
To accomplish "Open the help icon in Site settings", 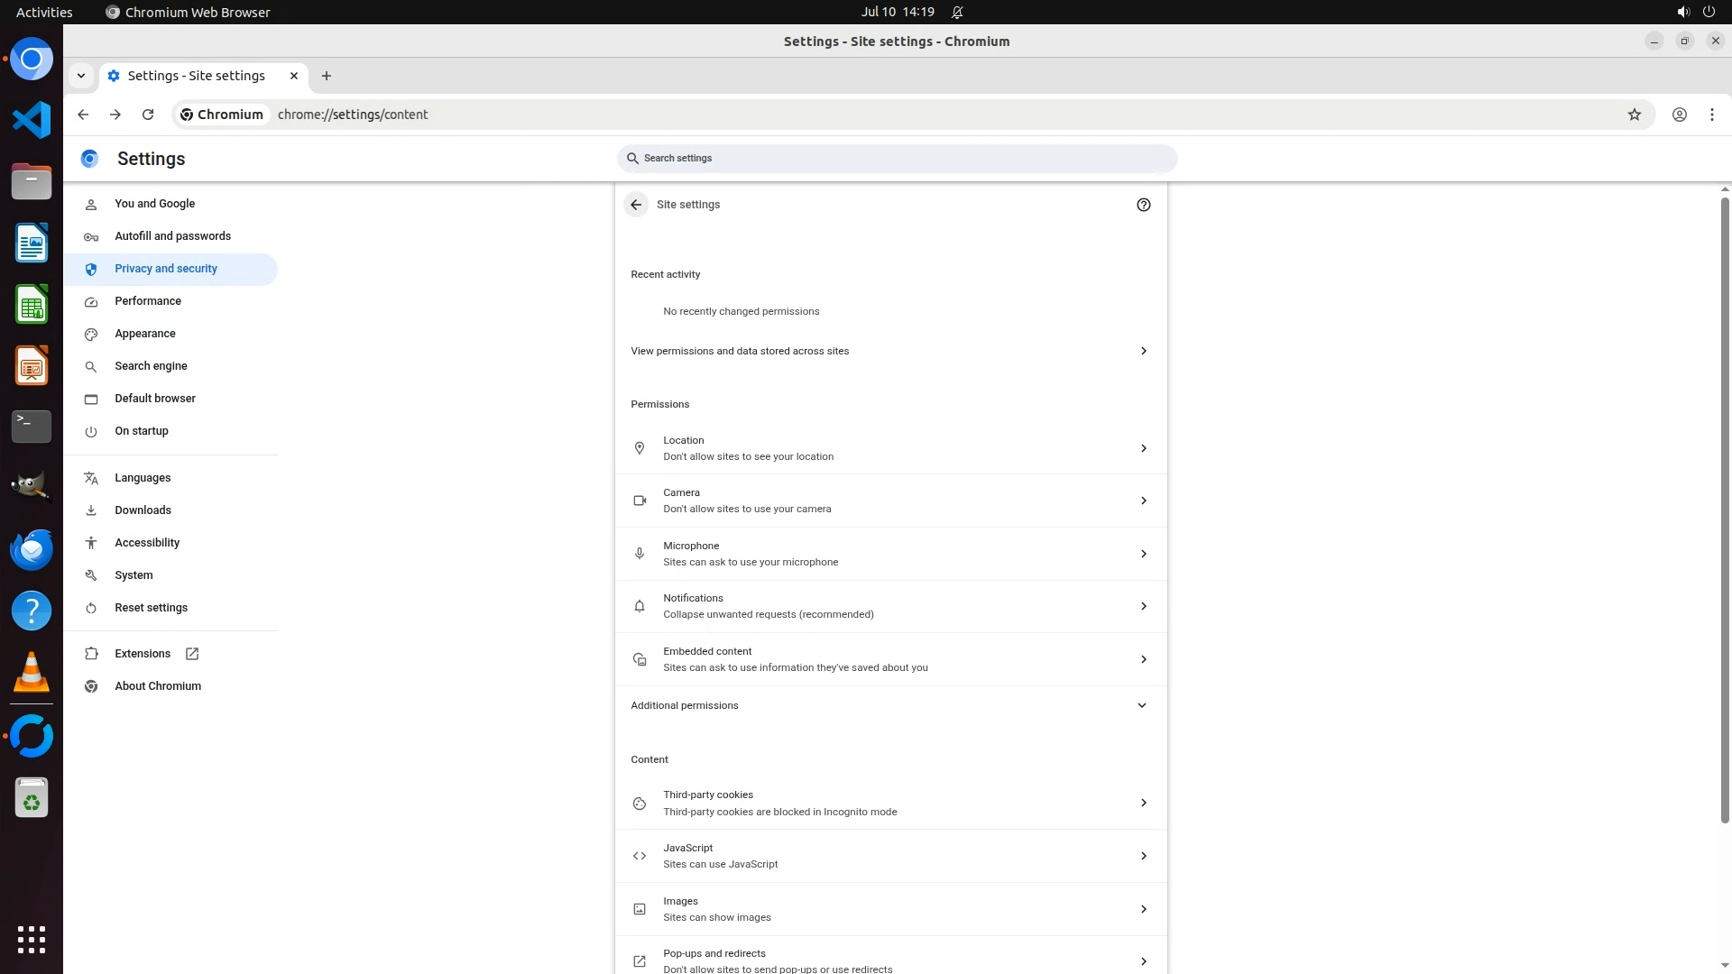I will point(1143,205).
